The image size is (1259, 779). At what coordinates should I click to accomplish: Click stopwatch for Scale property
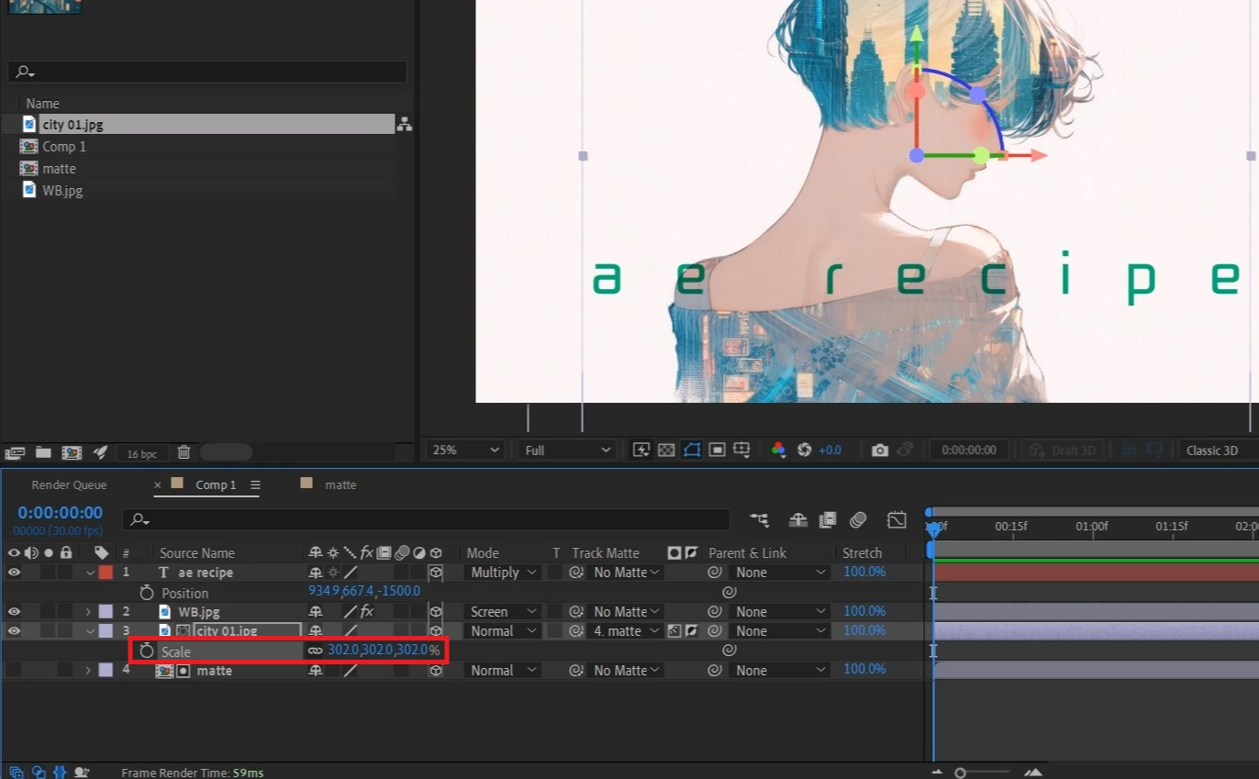146,651
